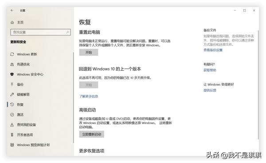Click the 疑难解答 wrench icon
This screenshot has width=266, height=163.
(12, 94)
